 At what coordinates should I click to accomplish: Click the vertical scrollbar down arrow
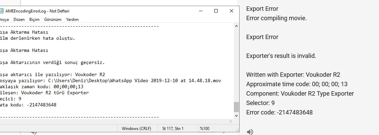[236, 116]
